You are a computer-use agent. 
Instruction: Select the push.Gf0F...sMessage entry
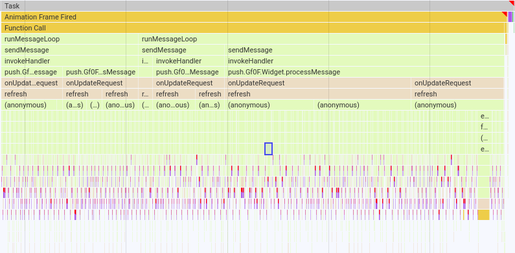coord(100,72)
